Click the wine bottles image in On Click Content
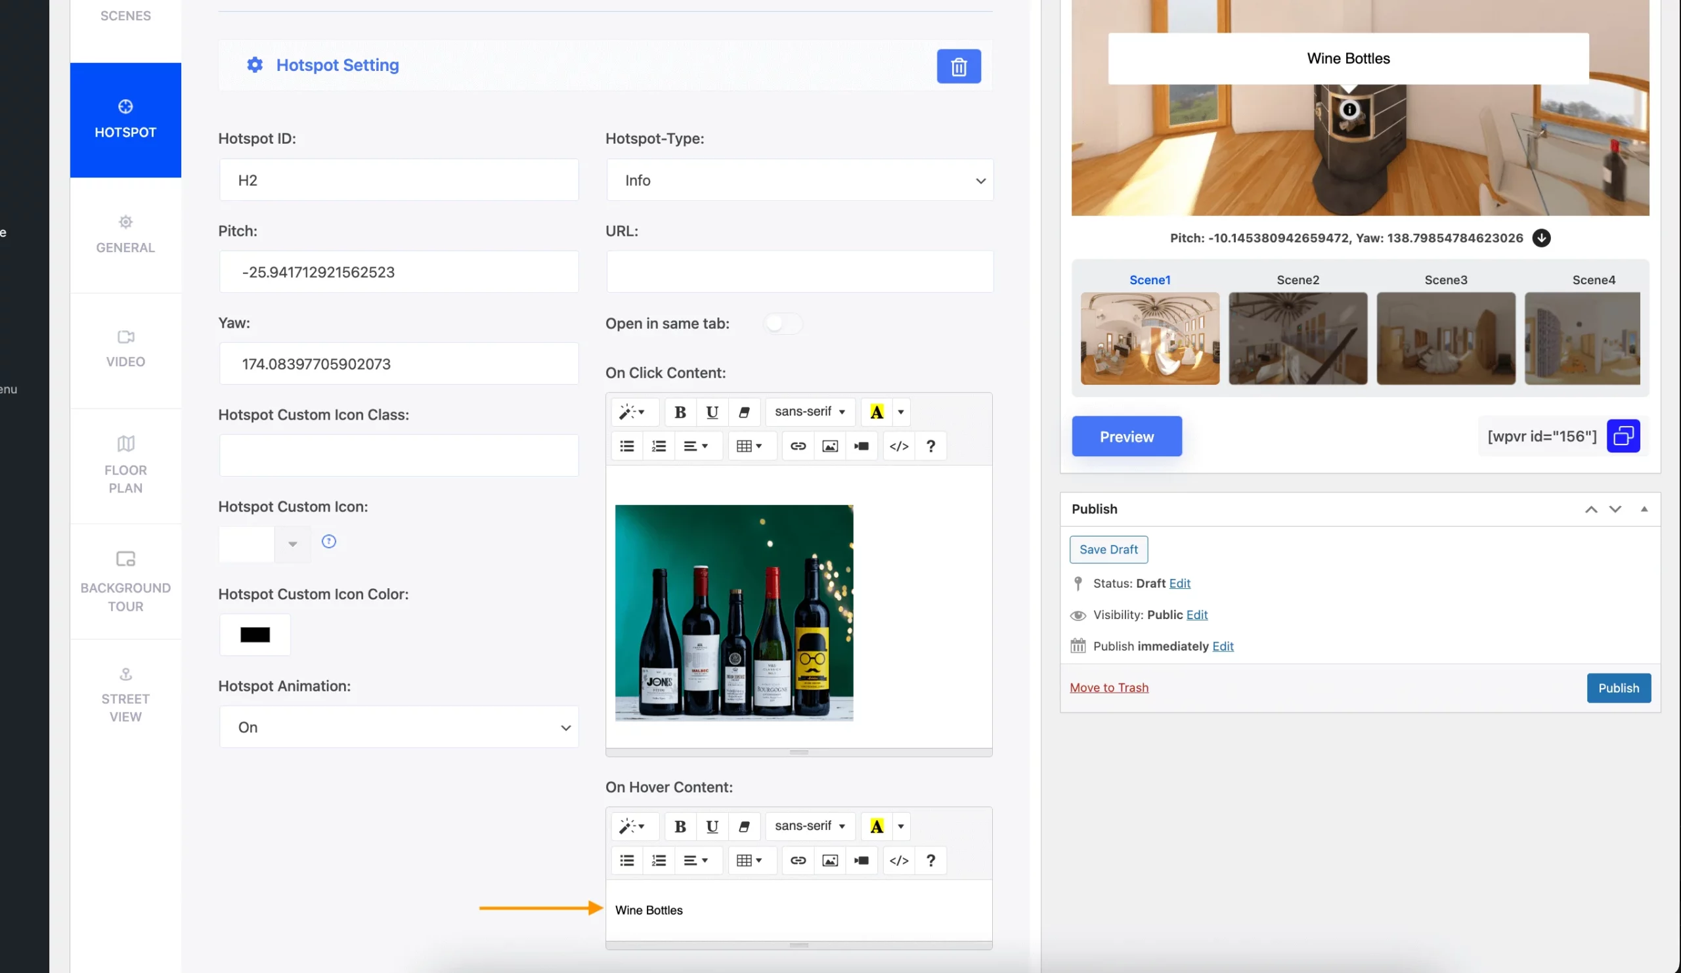The height and width of the screenshot is (973, 1681). [x=733, y=612]
